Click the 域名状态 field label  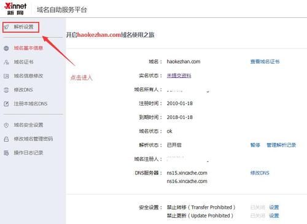[150, 131]
